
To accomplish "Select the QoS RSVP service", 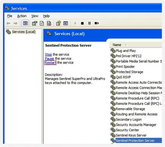I will (x=123, y=77).
